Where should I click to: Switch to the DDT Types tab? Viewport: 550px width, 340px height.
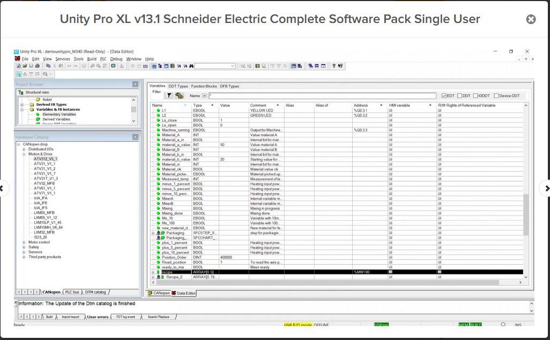(178, 86)
